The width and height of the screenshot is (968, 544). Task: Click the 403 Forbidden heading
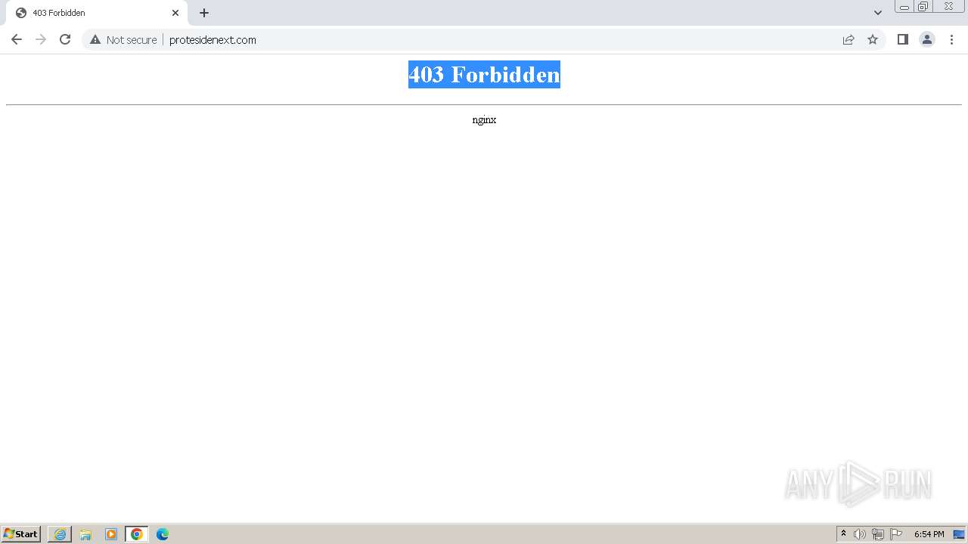484,74
